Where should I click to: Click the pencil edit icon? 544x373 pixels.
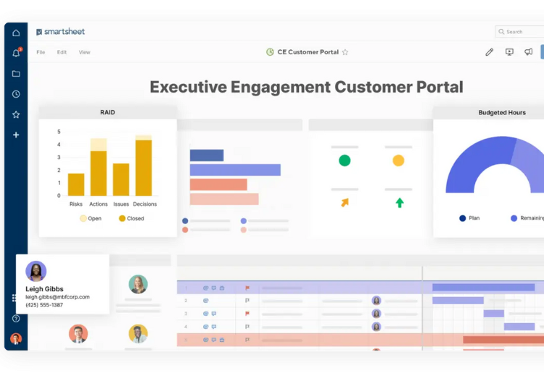(x=490, y=52)
